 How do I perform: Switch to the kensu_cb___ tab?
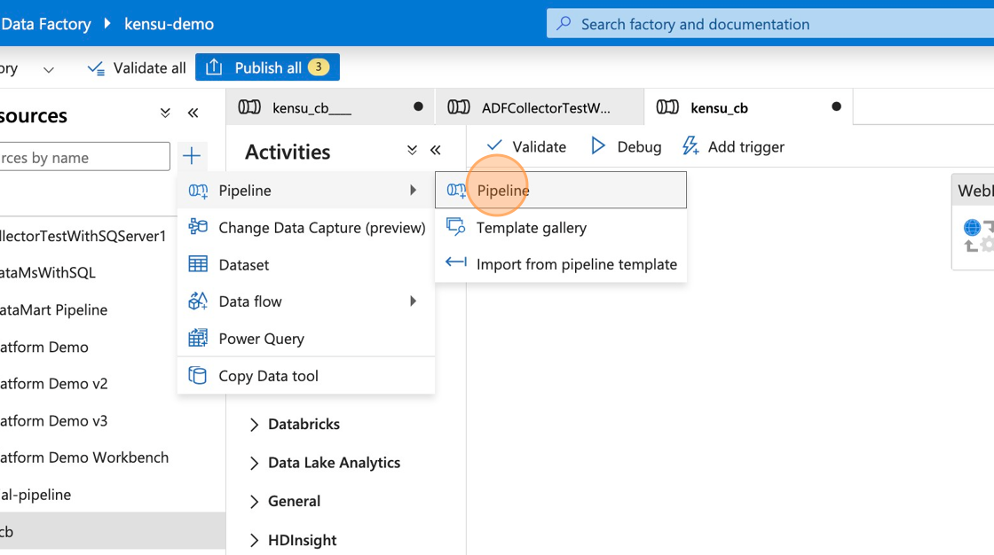coord(330,107)
